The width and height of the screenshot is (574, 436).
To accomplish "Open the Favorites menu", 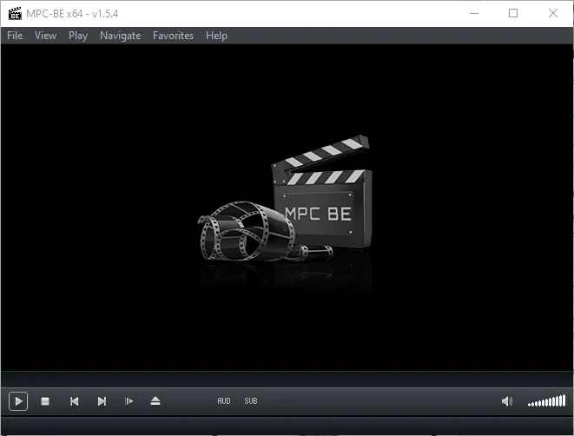I will pos(173,36).
